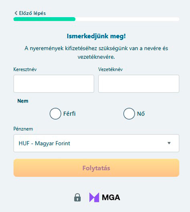190x212 pixels.
Task: Click the currency dropdown arrow
Action: pyautogui.click(x=169, y=143)
